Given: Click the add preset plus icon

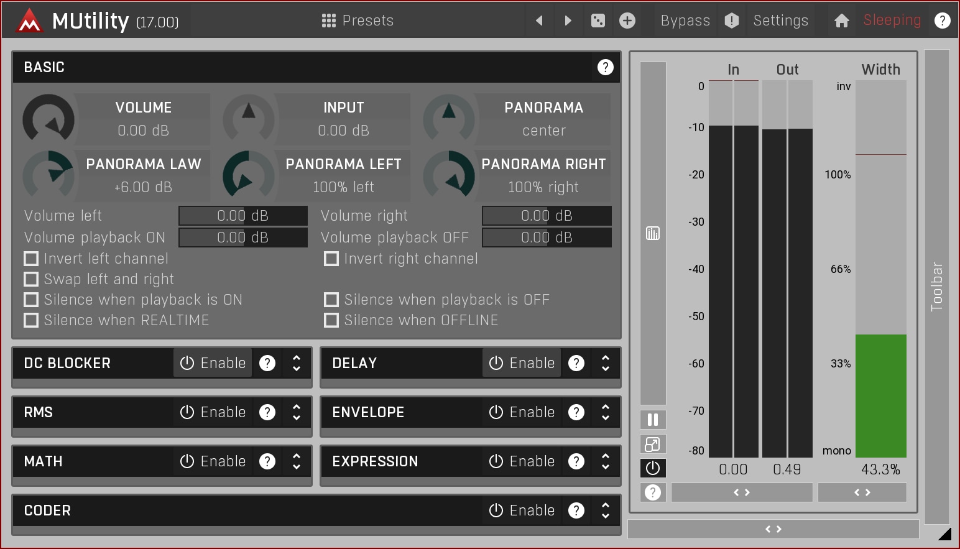Looking at the screenshot, I should [627, 21].
